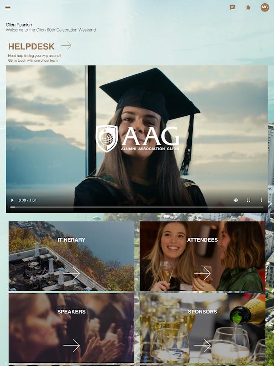This screenshot has height=366, width=274.
Task: Click the arrow on the SPEAKERS tile
Action: point(72,345)
